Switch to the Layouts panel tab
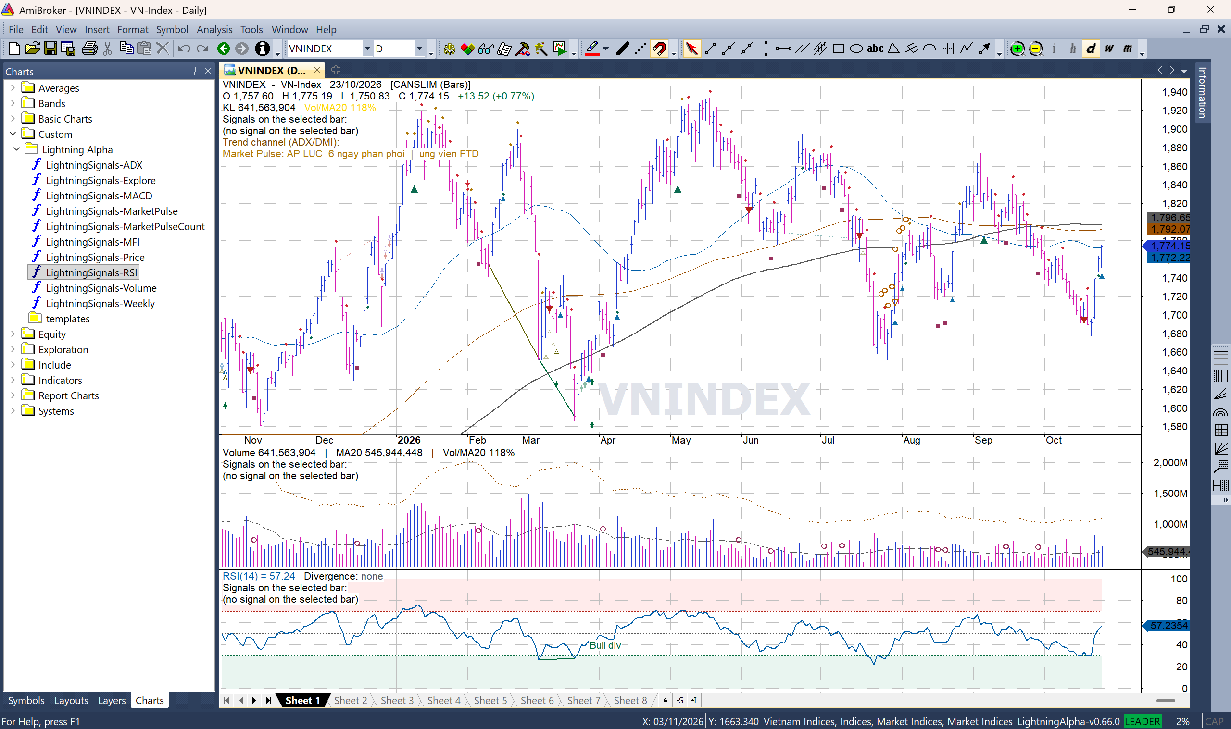 71,701
